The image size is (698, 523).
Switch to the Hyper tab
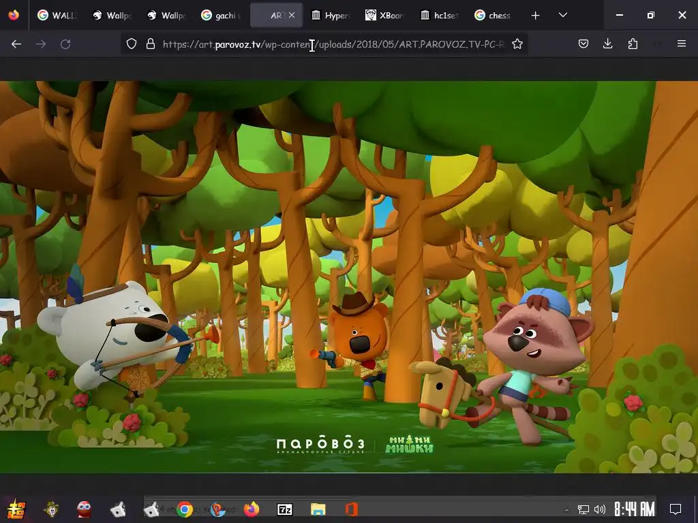(331, 15)
